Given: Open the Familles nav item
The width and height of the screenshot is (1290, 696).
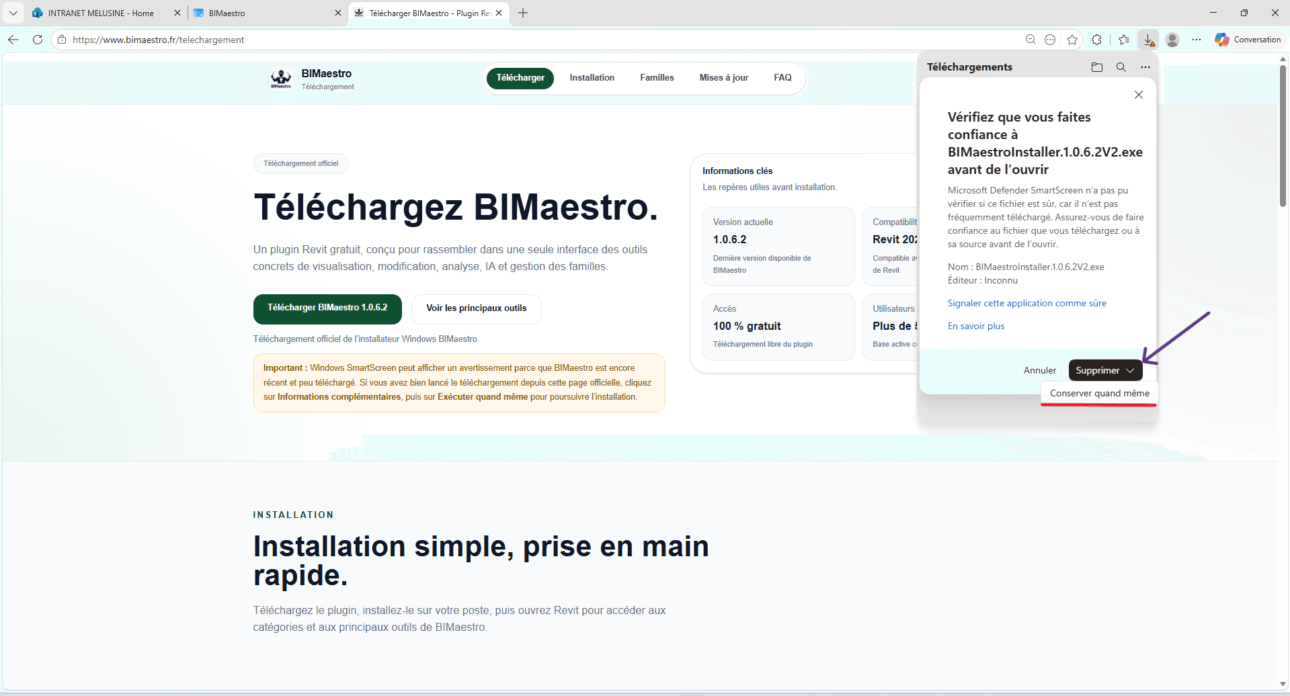Looking at the screenshot, I should (657, 78).
